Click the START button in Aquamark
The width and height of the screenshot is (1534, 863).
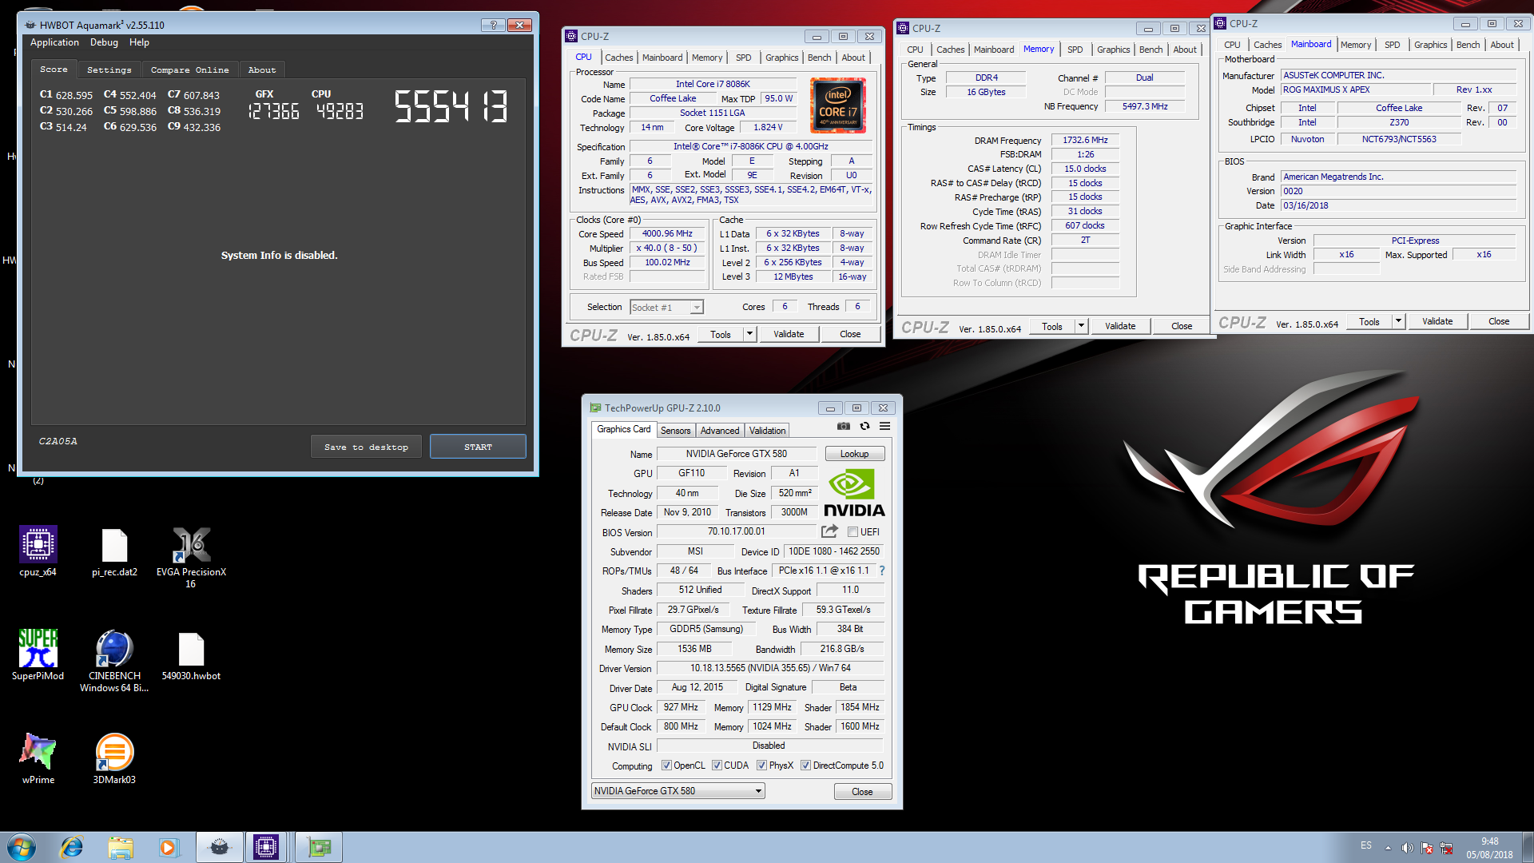click(478, 447)
